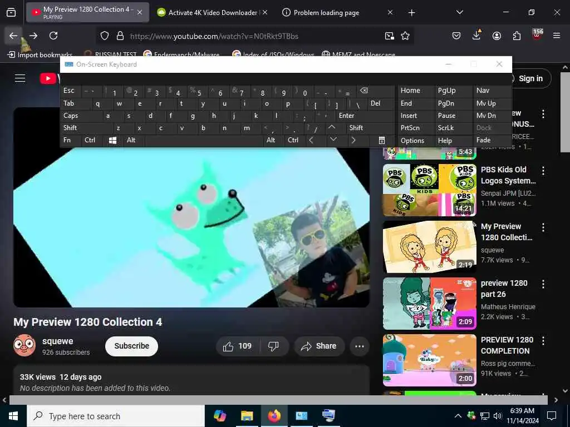Toggle left Alt key on On-Screen Keyboard
Screen dimensions: 570x427
point(134,140)
